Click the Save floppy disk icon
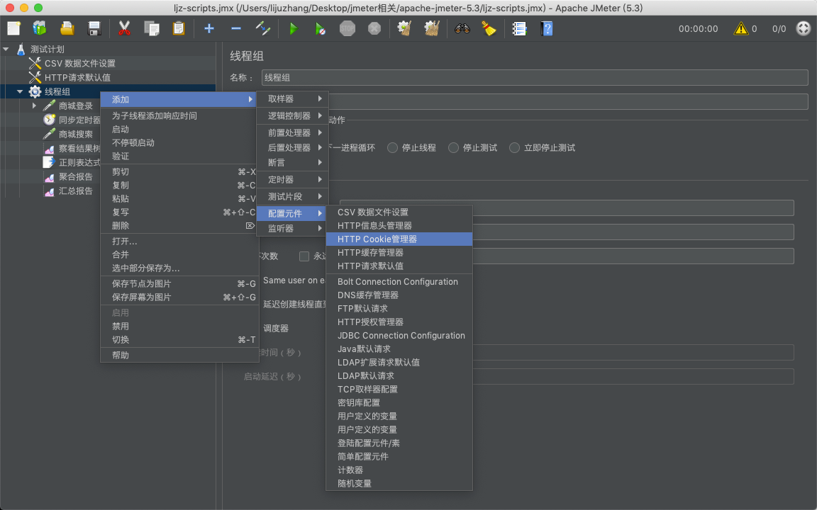The width and height of the screenshot is (817, 510). 94,28
